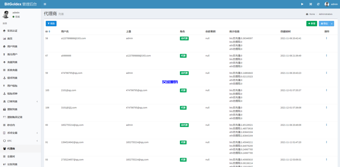Viewport: 340px width, 167px height.
Task: Open the admin user menu in the top right
Action: 331,4
